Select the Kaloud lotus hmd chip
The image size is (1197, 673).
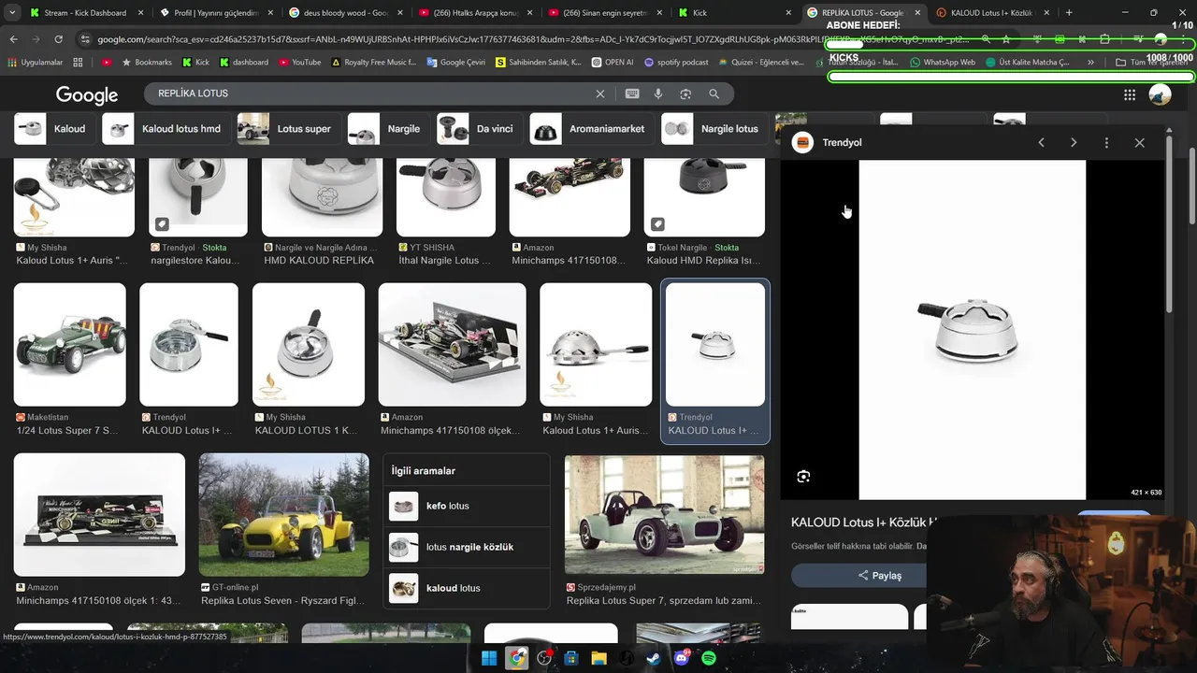[x=166, y=129]
